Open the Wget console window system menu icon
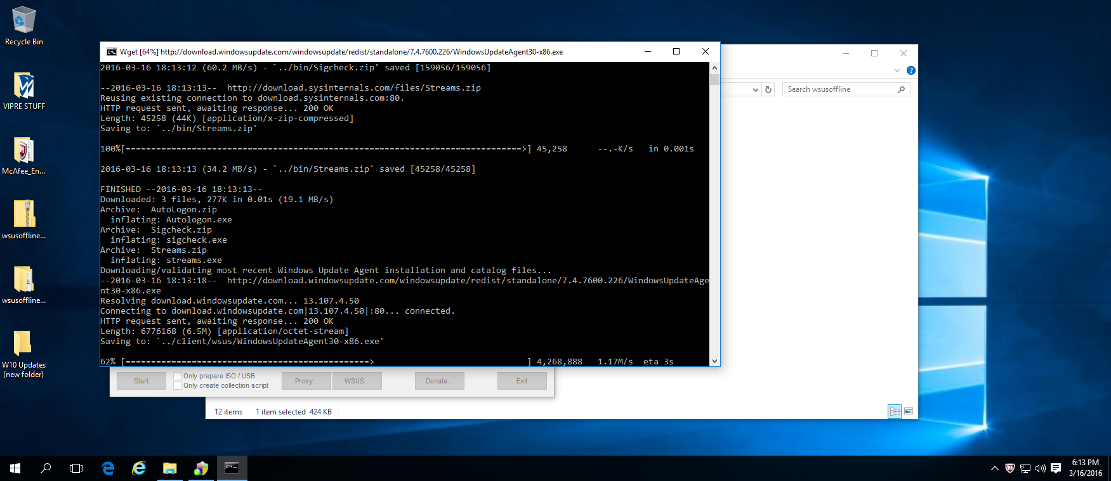1111x481 pixels. pos(112,52)
